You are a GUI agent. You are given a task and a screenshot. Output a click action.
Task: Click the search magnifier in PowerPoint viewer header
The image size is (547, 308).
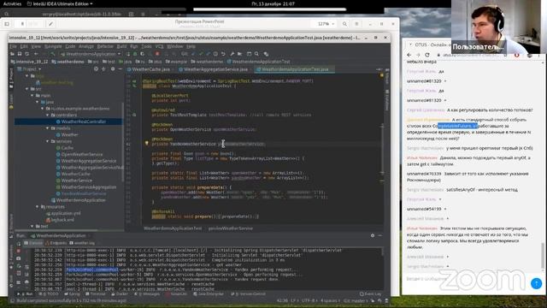pos(344,24)
